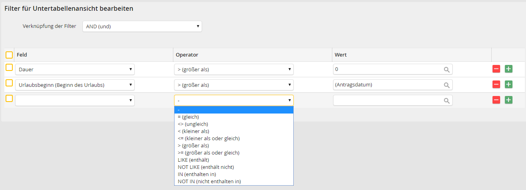
Task: Open value lookup magnifier for Dauer row
Action: (447, 70)
